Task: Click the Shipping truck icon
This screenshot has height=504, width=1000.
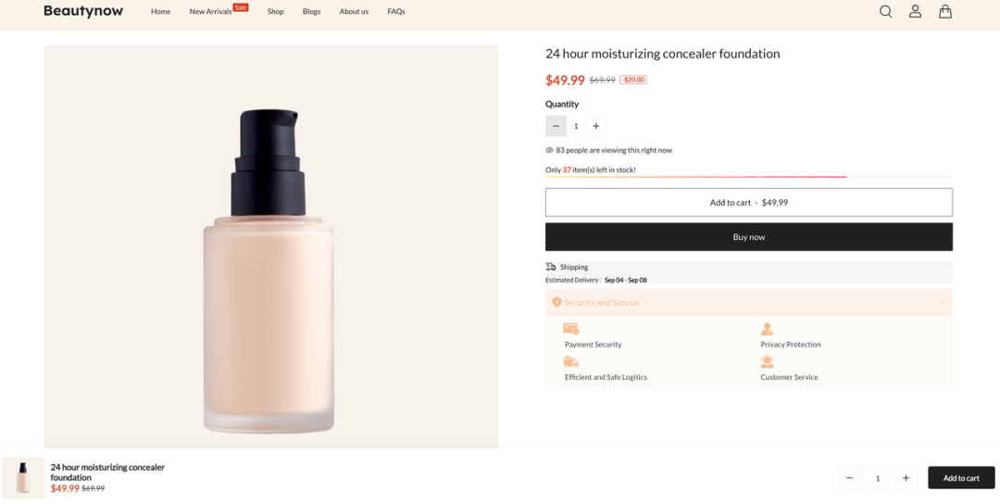Action: click(551, 267)
